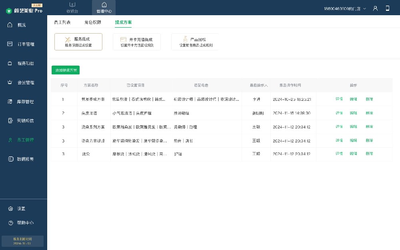400x250 pixels.
Task: Click the bottle icon on 产品提成
Action: pyautogui.click(x=185, y=39)
